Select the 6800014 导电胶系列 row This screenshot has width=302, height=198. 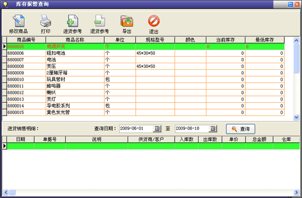(x=143, y=106)
